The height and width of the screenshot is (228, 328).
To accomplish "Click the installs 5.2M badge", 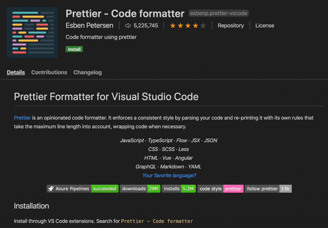I will click(x=179, y=189).
